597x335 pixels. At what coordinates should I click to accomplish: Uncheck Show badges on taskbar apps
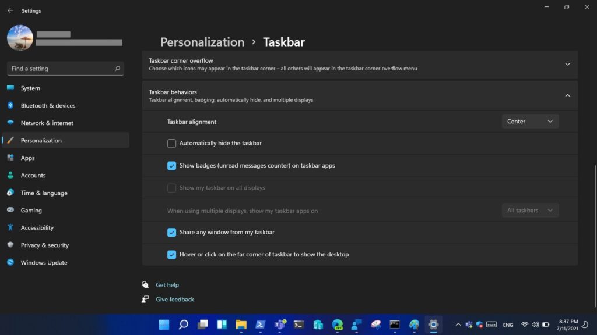(171, 166)
